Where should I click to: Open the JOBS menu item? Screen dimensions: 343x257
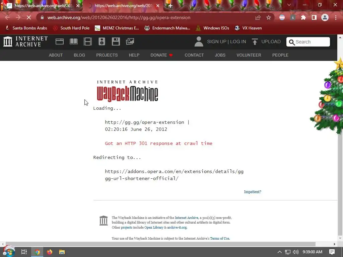coord(220,55)
